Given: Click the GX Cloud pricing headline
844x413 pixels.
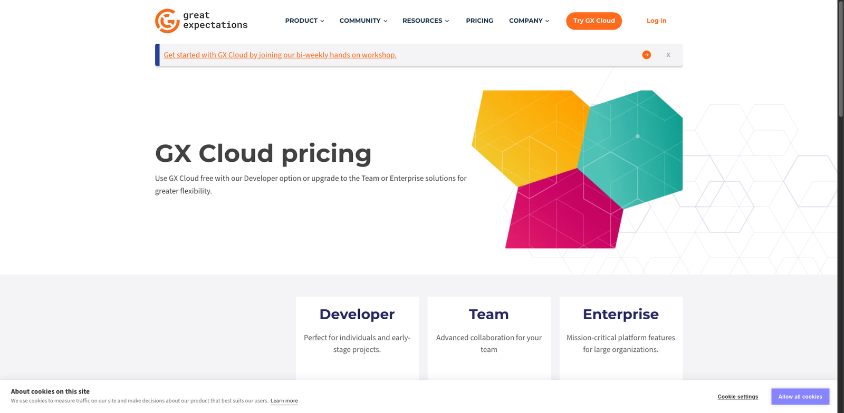Looking at the screenshot, I should coord(263,153).
